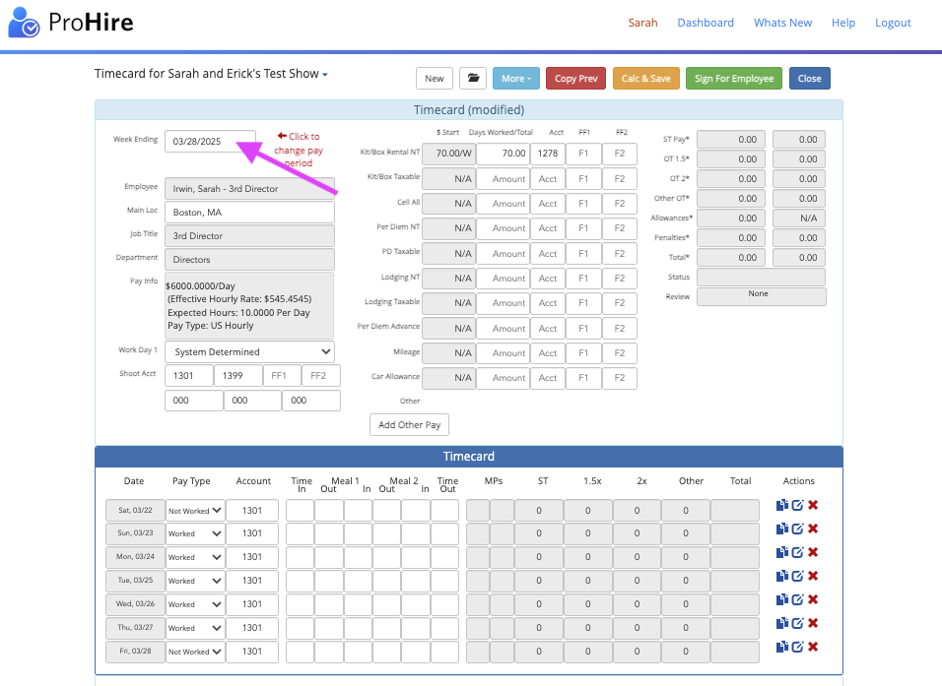
Task: Open Whats New page
Action: tap(782, 23)
